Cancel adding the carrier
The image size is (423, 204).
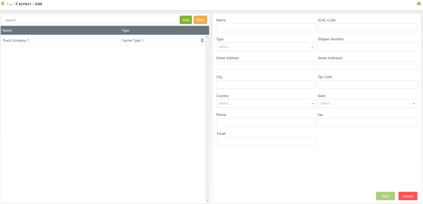click(408, 196)
